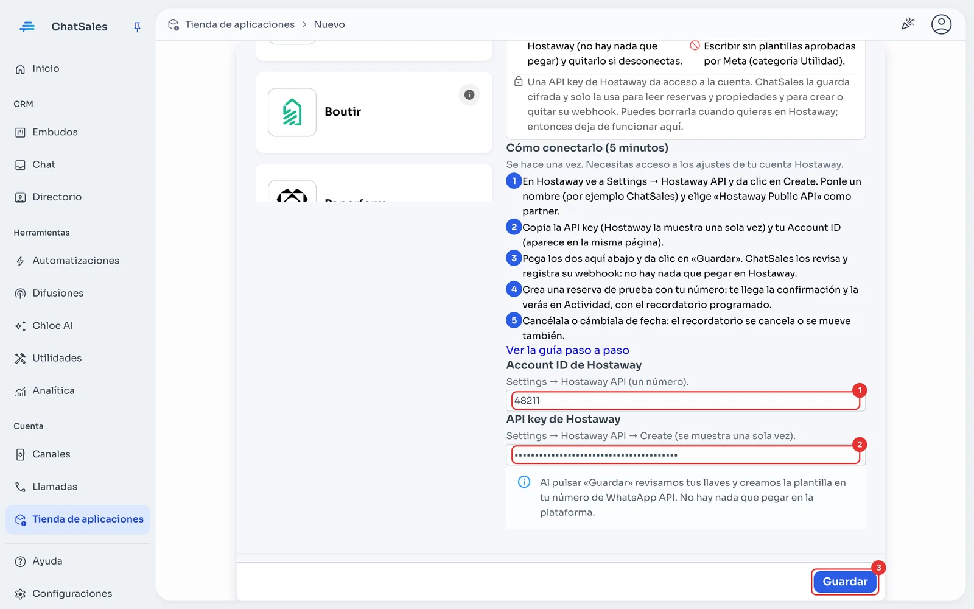The image size is (974, 609).
Task: Click the Configuraciones gear icon
Action: [20, 594]
